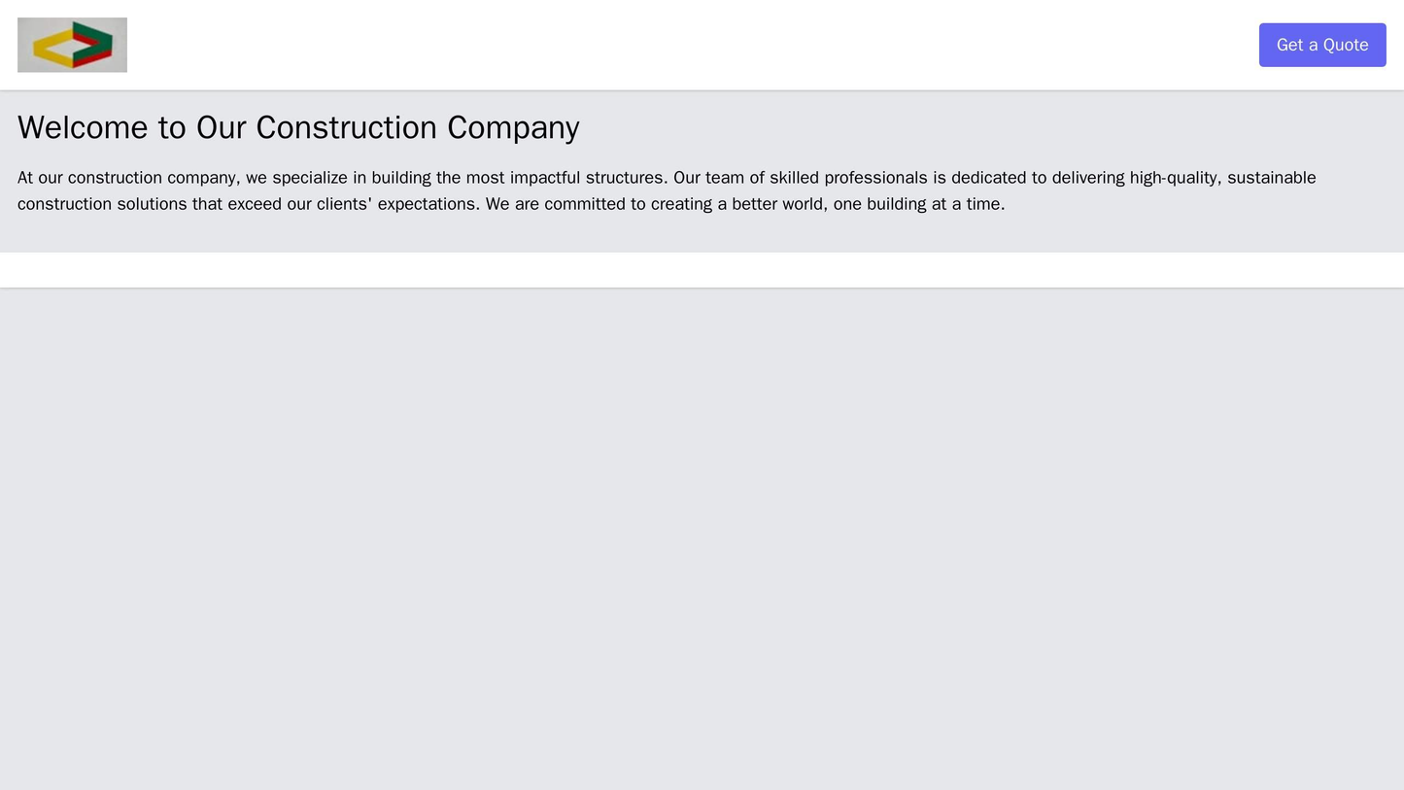Select the colorful logo image in header
This screenshot has width=1404, height=790.
pos(70,43)
